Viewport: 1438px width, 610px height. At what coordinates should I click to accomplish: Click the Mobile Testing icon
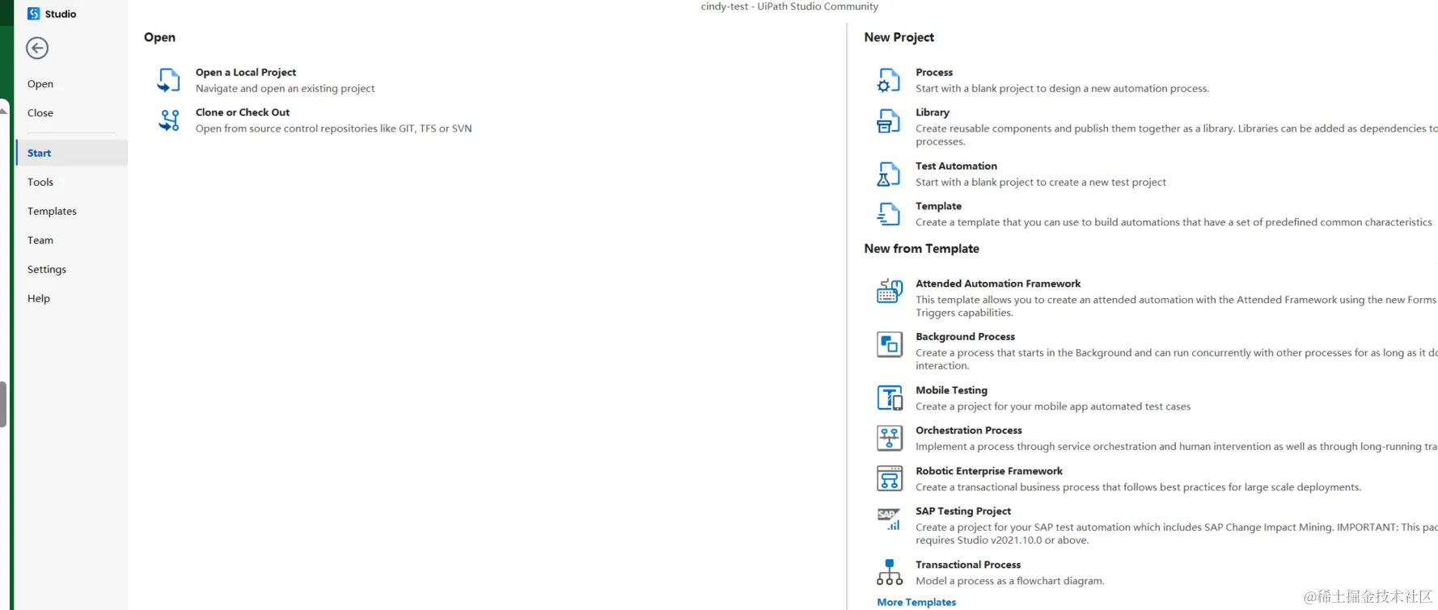click(890, 398)
